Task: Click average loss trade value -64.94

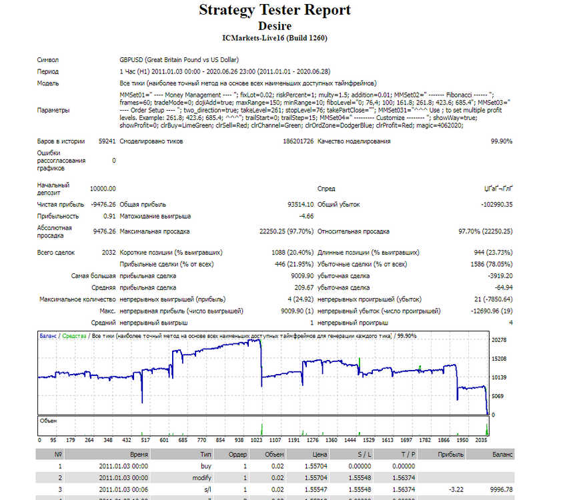Action: tap(504, 288)
